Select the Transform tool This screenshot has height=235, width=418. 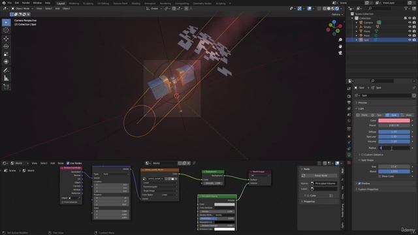point(6,62)
